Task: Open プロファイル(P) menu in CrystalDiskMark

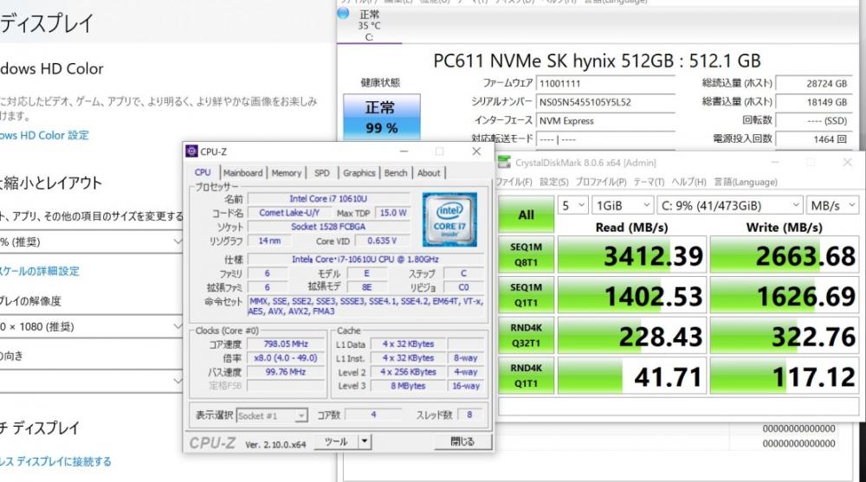Action: pyautogui.click(x=601, y=183)
